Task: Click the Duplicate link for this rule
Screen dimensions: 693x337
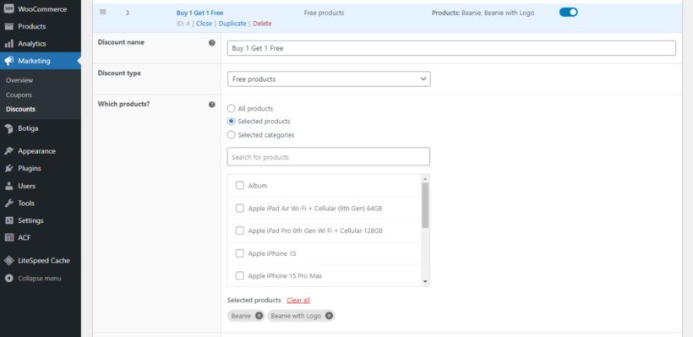Action: (x=232, y=24)
